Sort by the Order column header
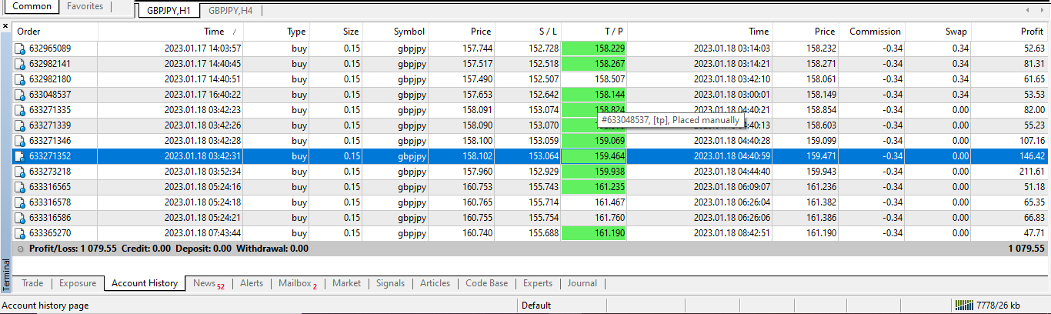Viewport: 1051px width, 314px height. 29,32
